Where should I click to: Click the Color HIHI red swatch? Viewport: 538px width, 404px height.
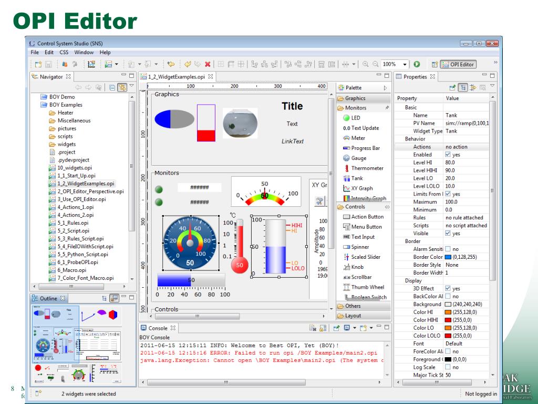click(x=448, y=320)
